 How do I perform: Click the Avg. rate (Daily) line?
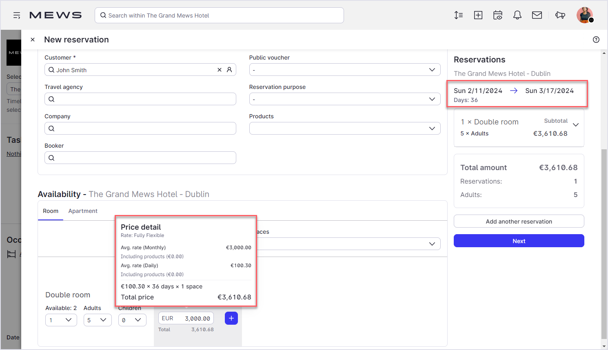pos(186,266)
